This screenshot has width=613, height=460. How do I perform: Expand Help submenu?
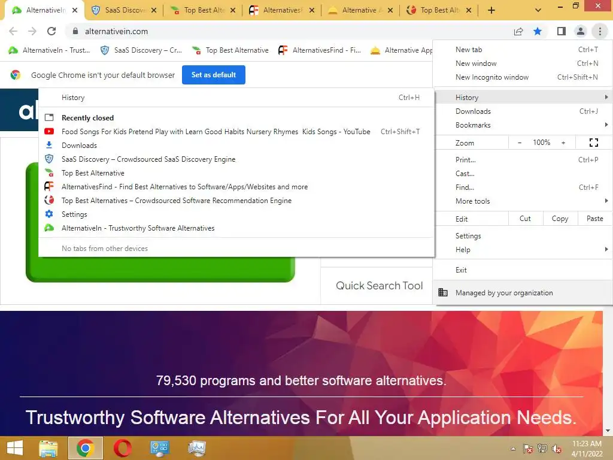(x=523, y=250)
